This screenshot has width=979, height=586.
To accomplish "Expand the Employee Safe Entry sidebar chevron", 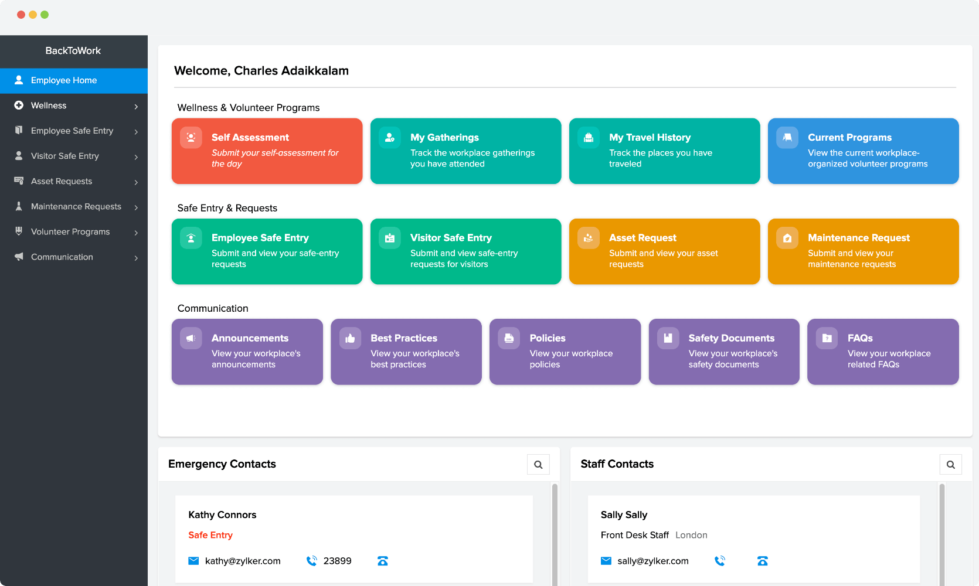I will point(136,132).
